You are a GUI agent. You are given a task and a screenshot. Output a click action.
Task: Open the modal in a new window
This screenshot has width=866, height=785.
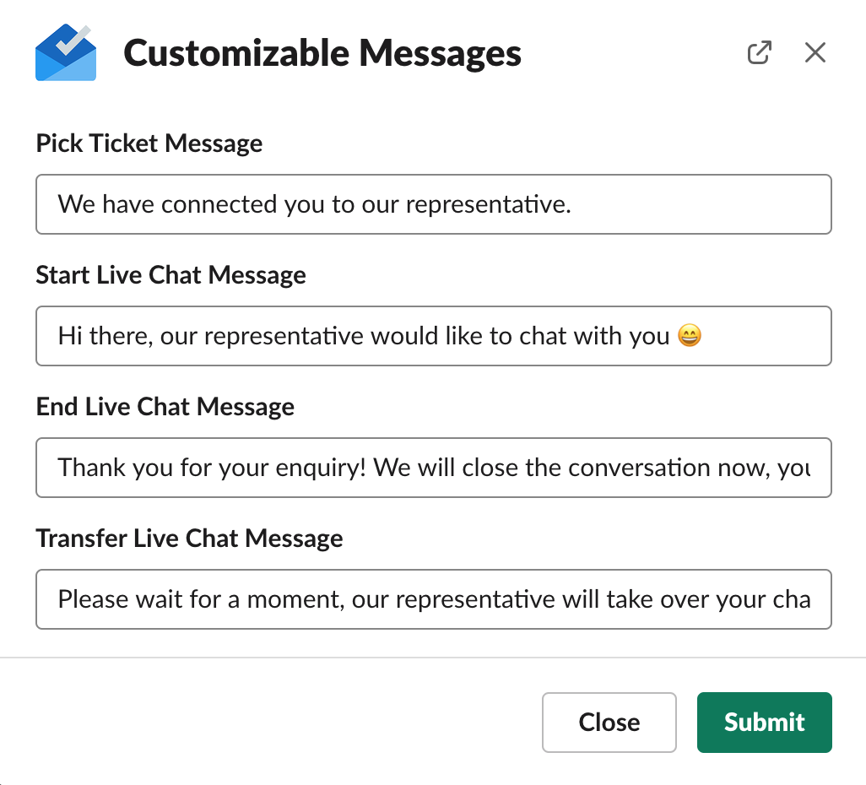coord(759,52)
